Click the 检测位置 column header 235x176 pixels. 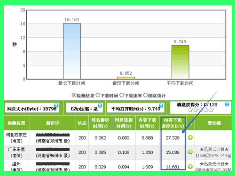pos(16,123)
